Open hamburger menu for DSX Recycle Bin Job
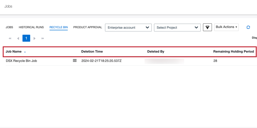The image size is (257, 128). click(x=75, y=61)
